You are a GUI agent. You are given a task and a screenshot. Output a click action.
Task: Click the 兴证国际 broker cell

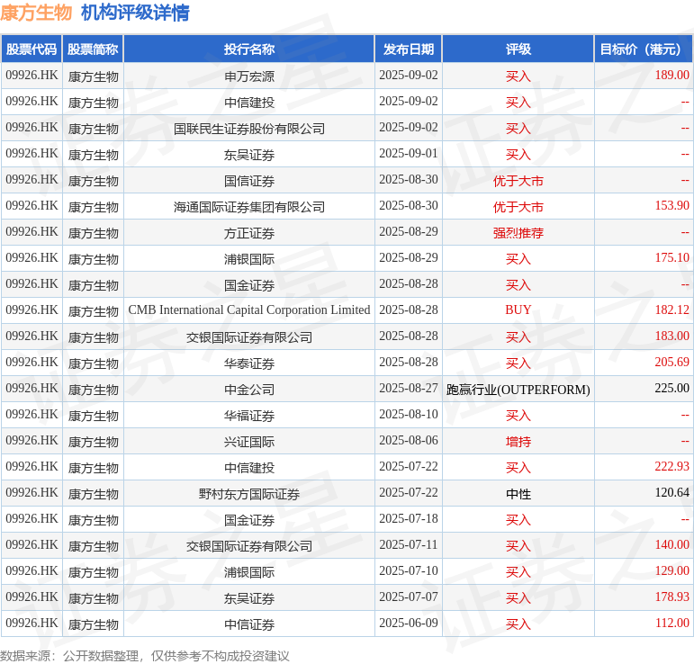pyautogui.click(x=249, y=442)
